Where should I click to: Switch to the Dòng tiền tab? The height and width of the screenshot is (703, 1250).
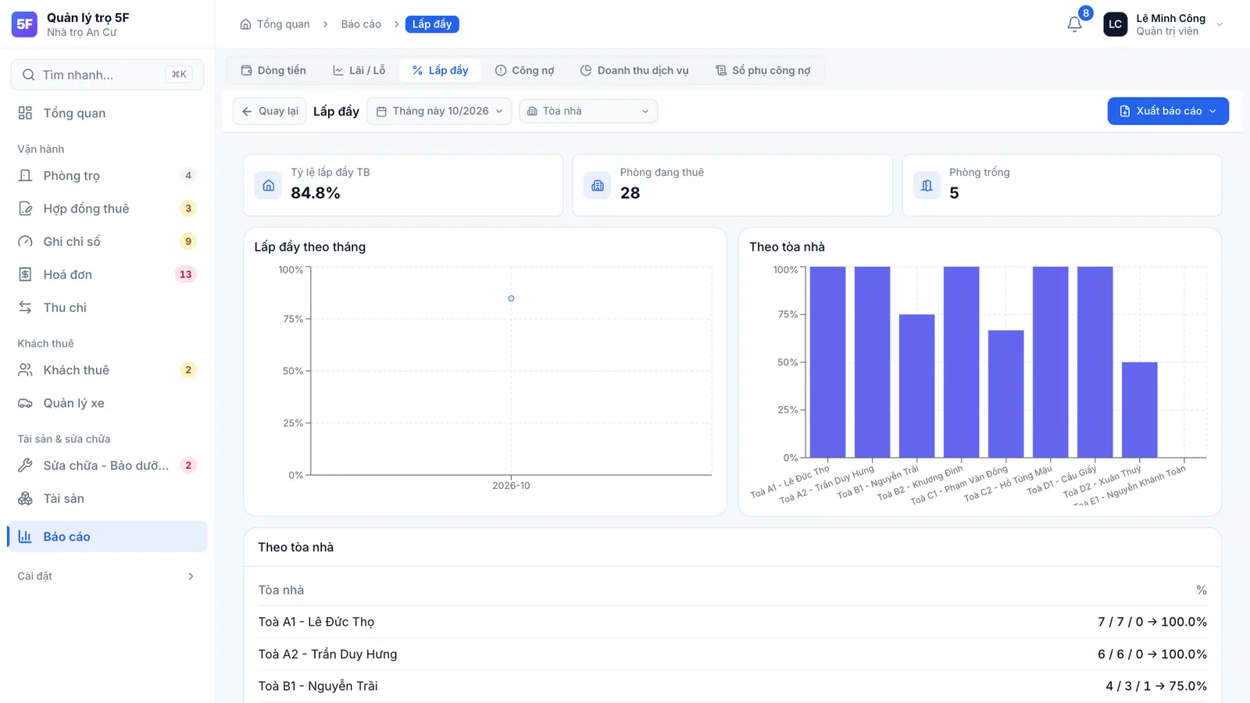273,70
